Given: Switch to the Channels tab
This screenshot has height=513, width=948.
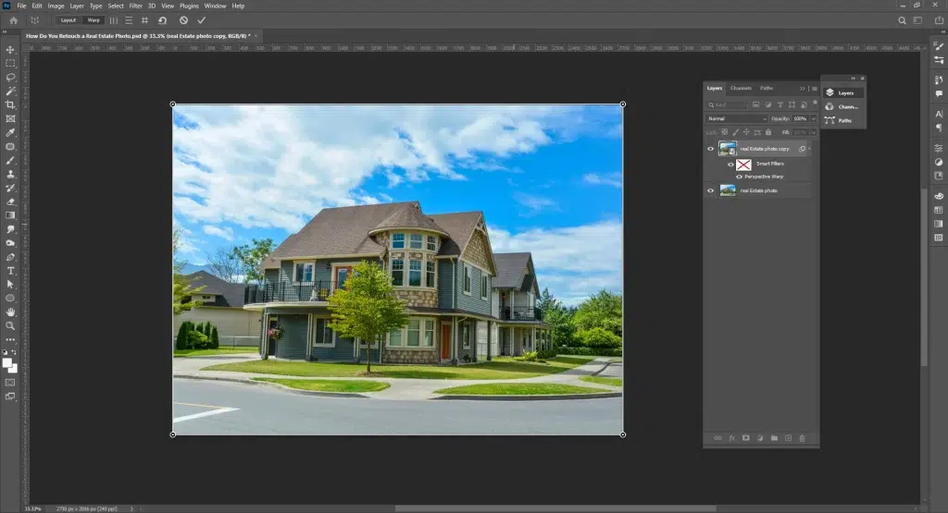Looking at the screenshot, I should (x=741, y=88).
